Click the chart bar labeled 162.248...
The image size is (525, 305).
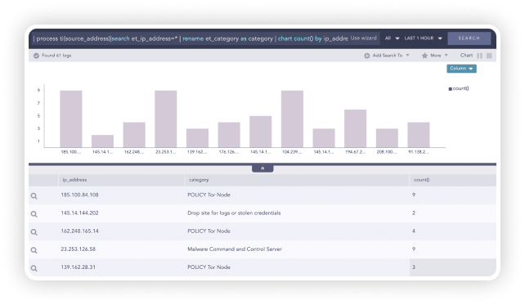[134, 135]
